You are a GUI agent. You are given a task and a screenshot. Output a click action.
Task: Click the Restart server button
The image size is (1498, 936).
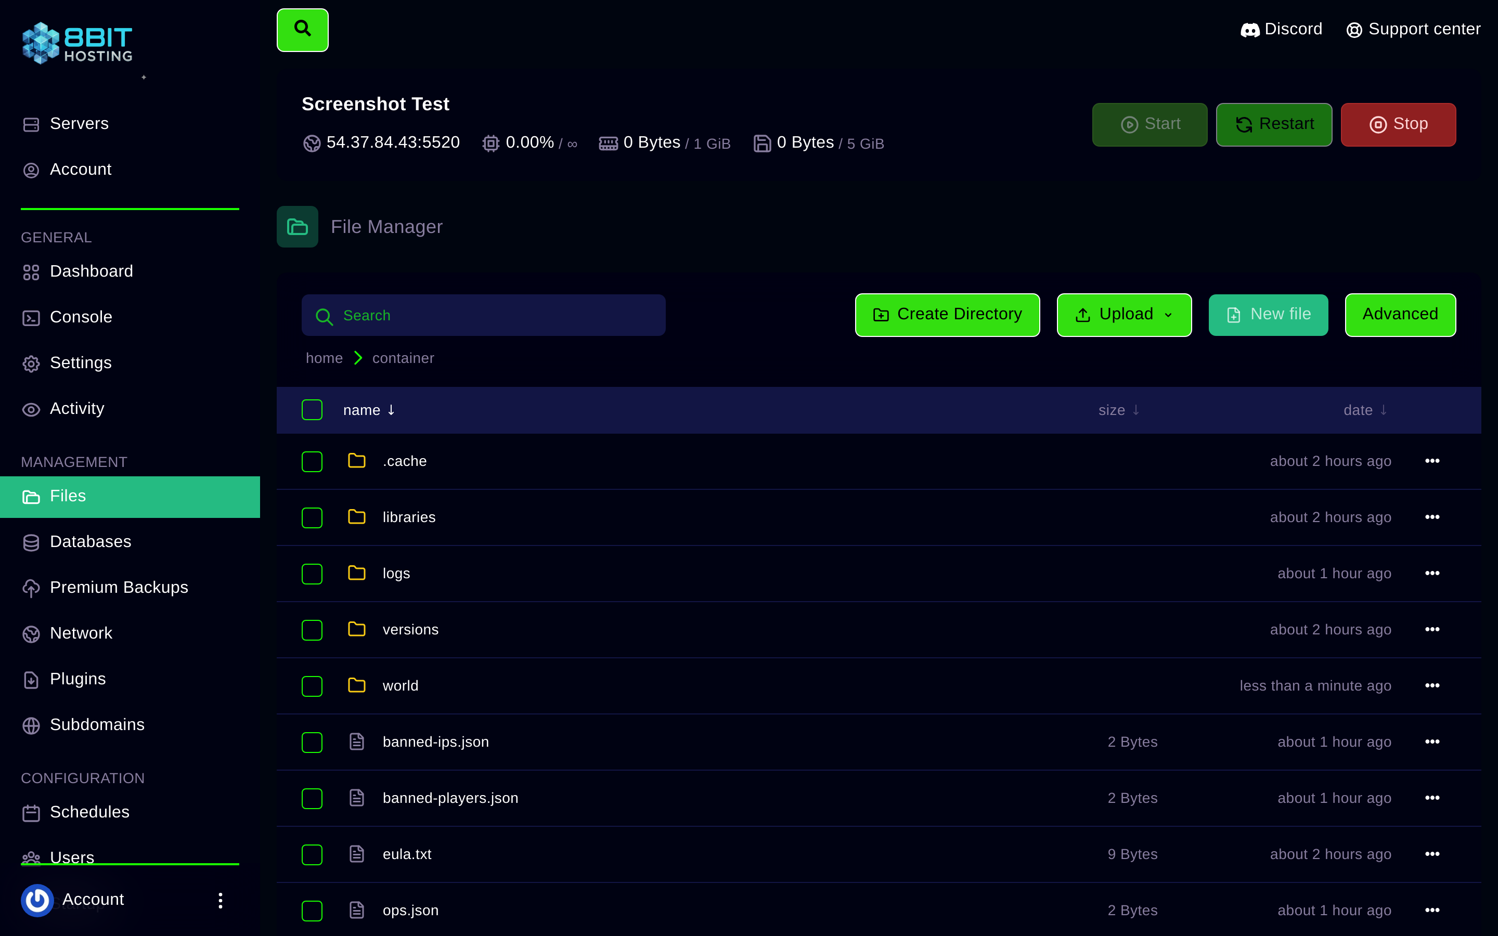coord(1274,124)
